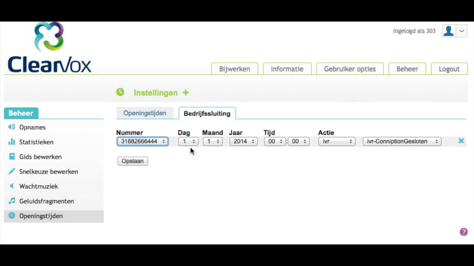Click the Tijd column label
Screen dimensions: 474x266
coord(269,133)
